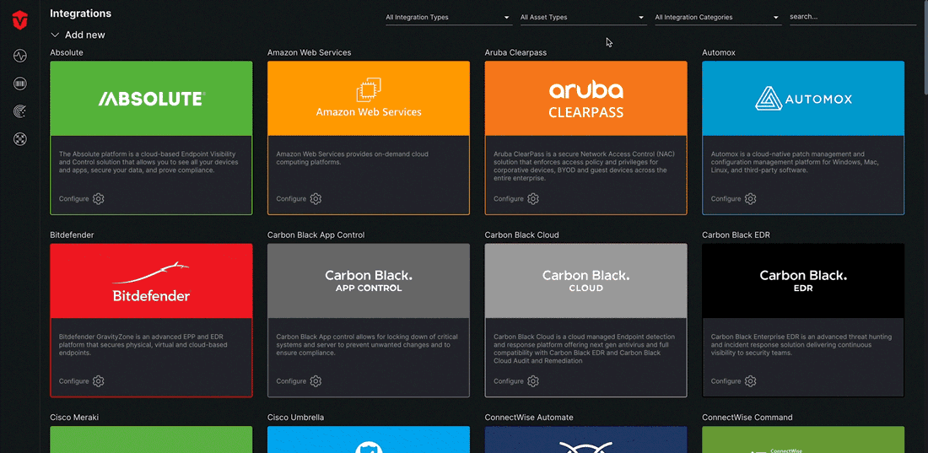Image resolution: width=928 pixels, height=453 pixels.
Task: Select the Automox logo banner
Action: click(803, 99)
